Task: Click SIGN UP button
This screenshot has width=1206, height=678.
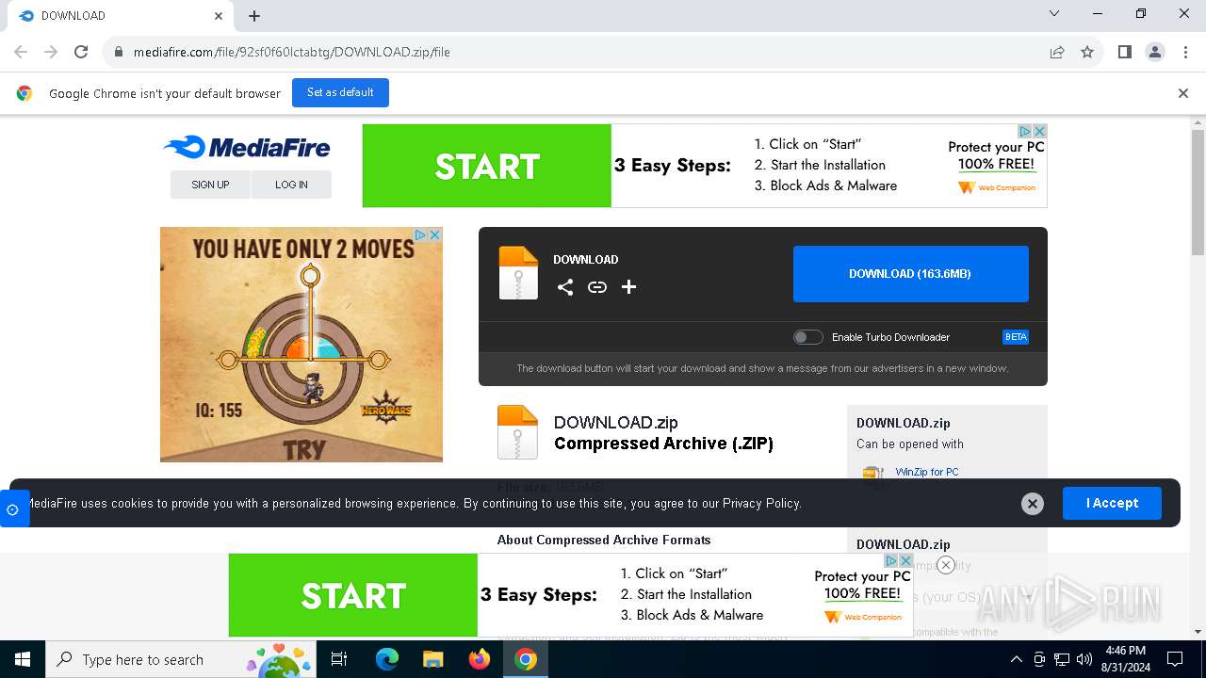Action: (x=210, y=185)
